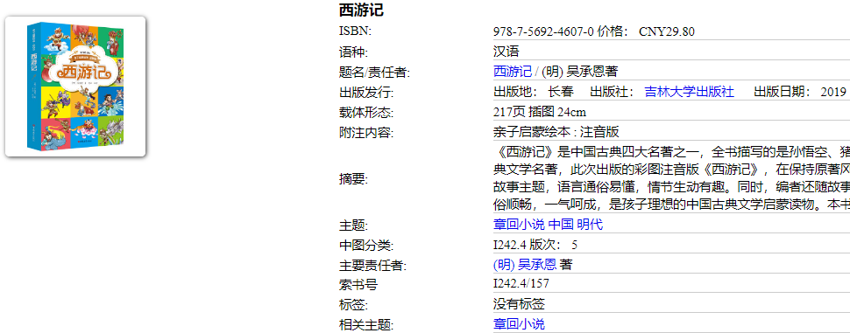Click the publication place 长春

point(561,92)
